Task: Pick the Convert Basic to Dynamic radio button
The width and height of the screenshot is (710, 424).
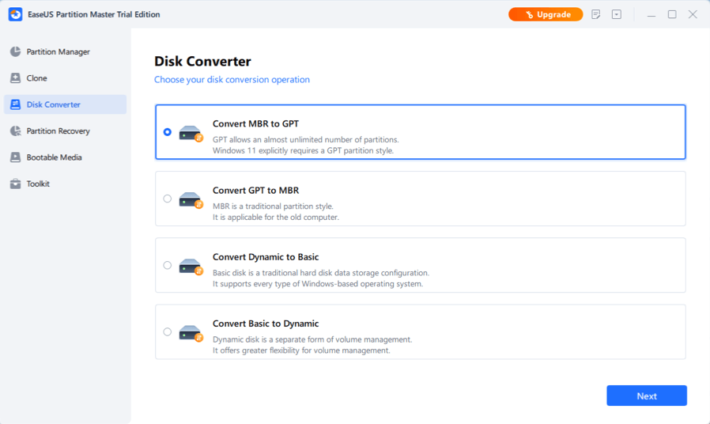Action: click(x=167, y=331)
